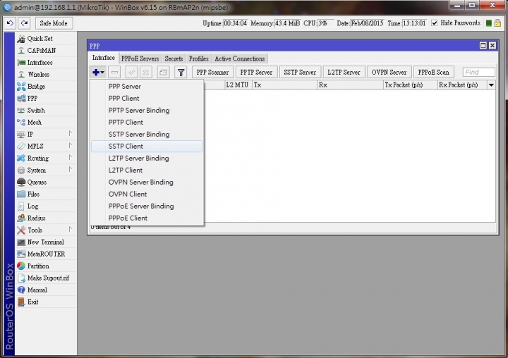Viewport: 508px width, 358px height.
Task: Select L2TP Client from menu
Action: click(x=147, y=171)
